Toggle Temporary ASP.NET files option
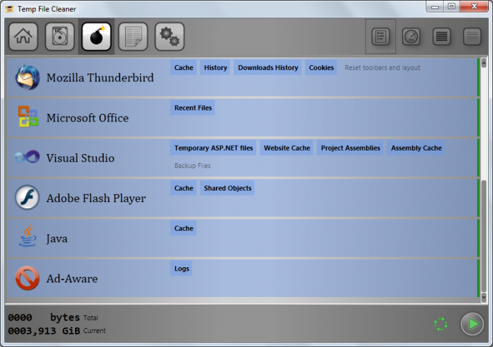The image size is (493, 347). (x=213, y=149)
